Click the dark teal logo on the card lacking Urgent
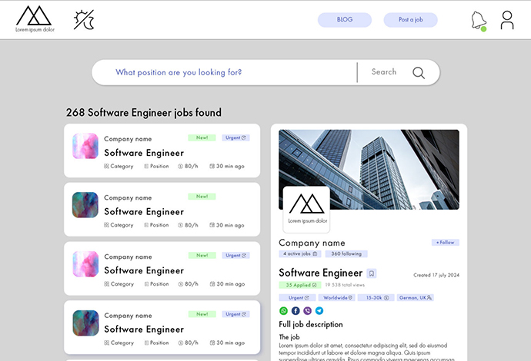 pos(85,205)
